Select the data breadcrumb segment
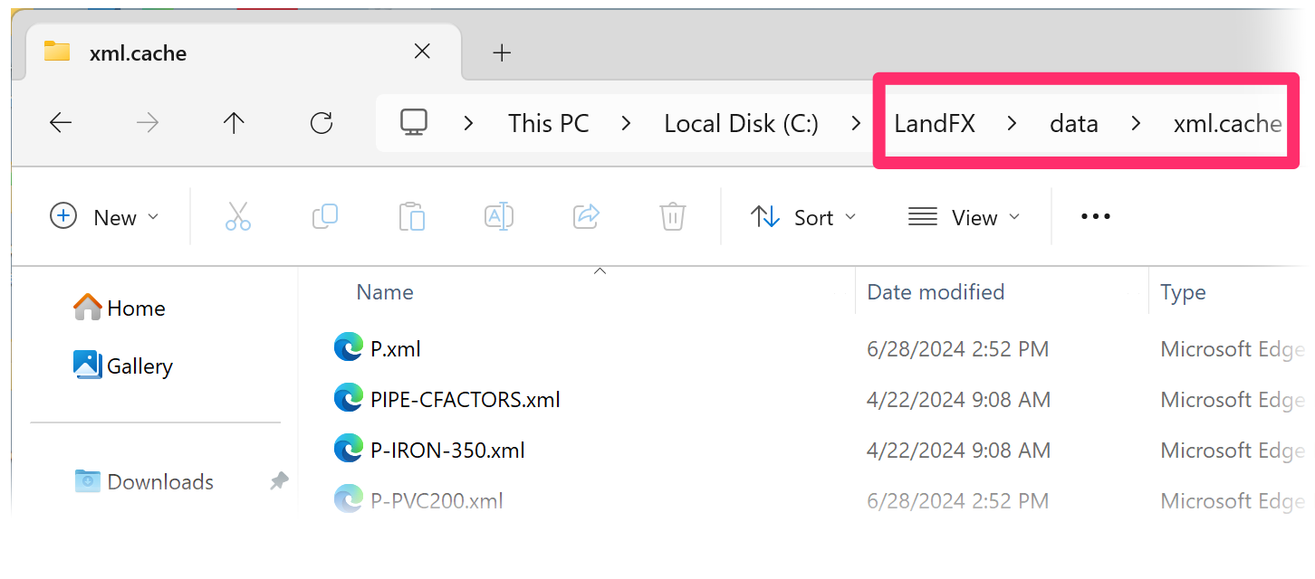1315x579 pixels. point(1074,123)
